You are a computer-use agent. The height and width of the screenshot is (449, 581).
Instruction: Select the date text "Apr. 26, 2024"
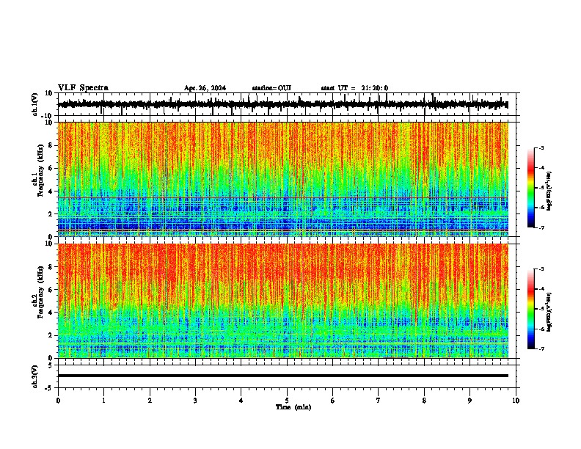point(205,88)
